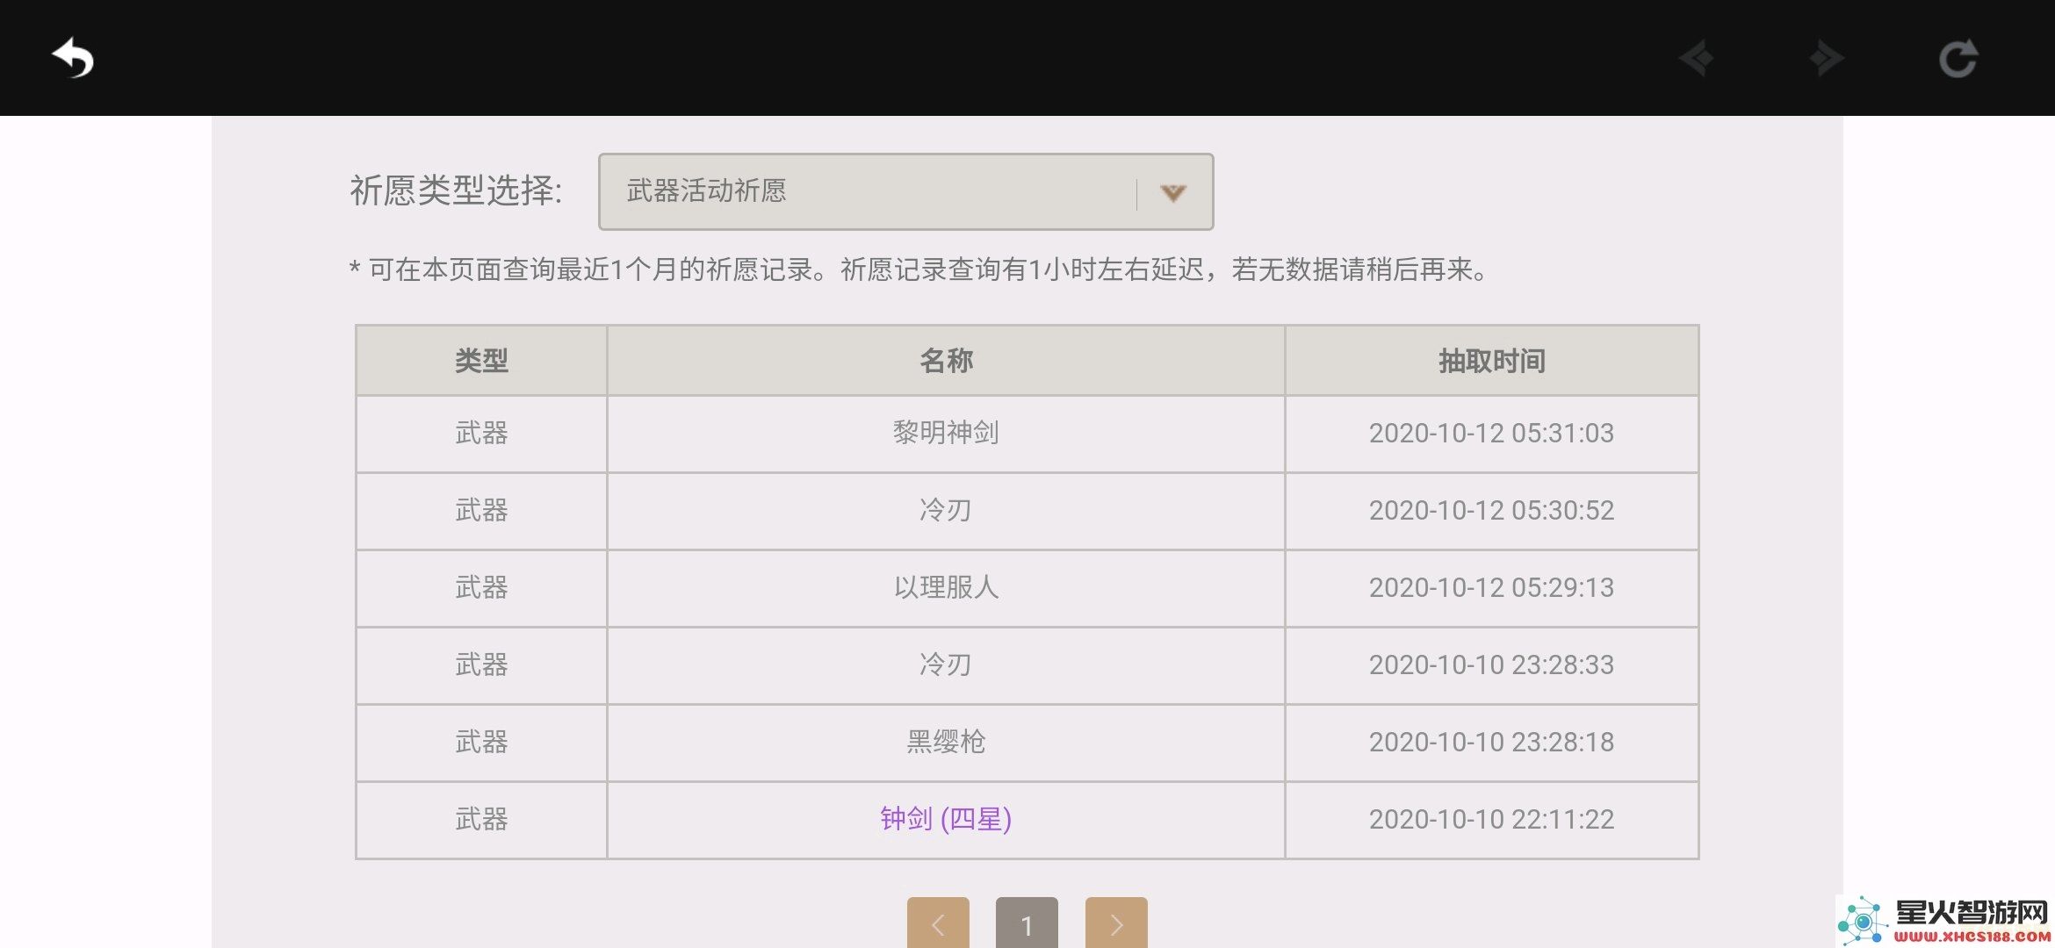Click 武器 type cell in 以理服人 row

pos(481,587)
